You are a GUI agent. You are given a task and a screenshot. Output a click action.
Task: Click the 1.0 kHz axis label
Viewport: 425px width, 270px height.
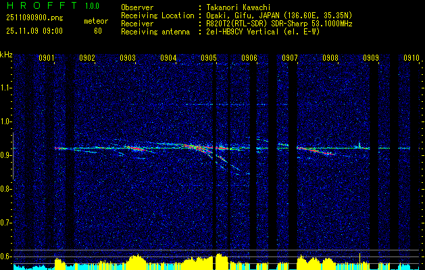[6, 122]
